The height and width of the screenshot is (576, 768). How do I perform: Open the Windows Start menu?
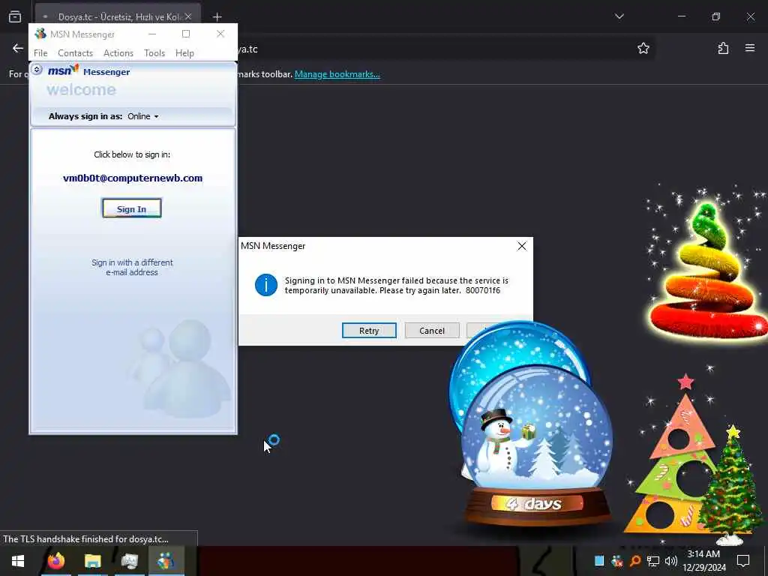point(18,561)
